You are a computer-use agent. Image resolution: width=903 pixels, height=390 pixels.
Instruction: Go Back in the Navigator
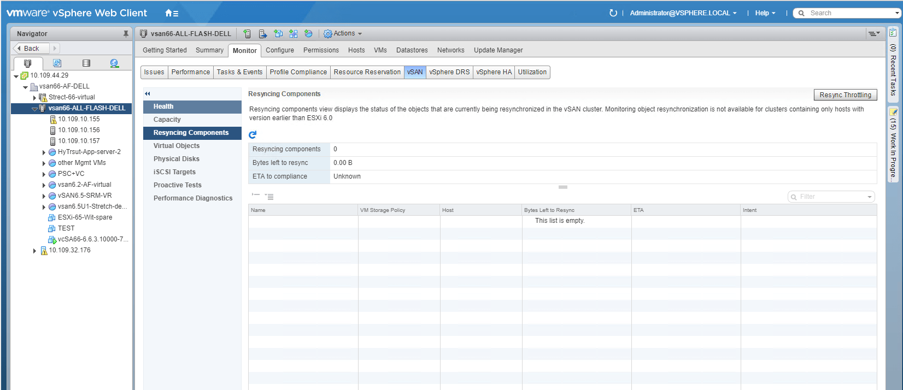(31, 49)
